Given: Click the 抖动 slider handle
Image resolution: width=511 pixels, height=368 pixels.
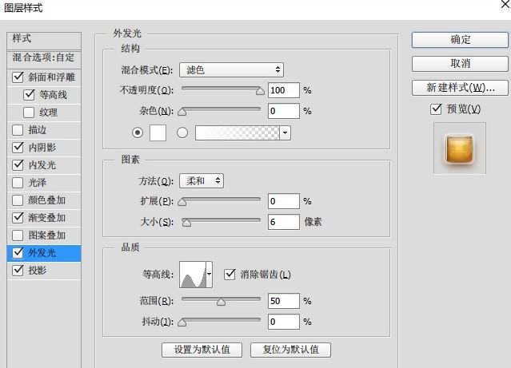Looking at the screenshot, I should (182, 322).
